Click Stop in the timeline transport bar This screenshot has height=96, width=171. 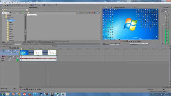[32, 89]
